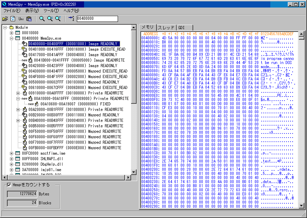Image resolution: width=307 pixels, height=218 pixels.
Task: Click the search downward magnifier icon
Action: (50, 19)
